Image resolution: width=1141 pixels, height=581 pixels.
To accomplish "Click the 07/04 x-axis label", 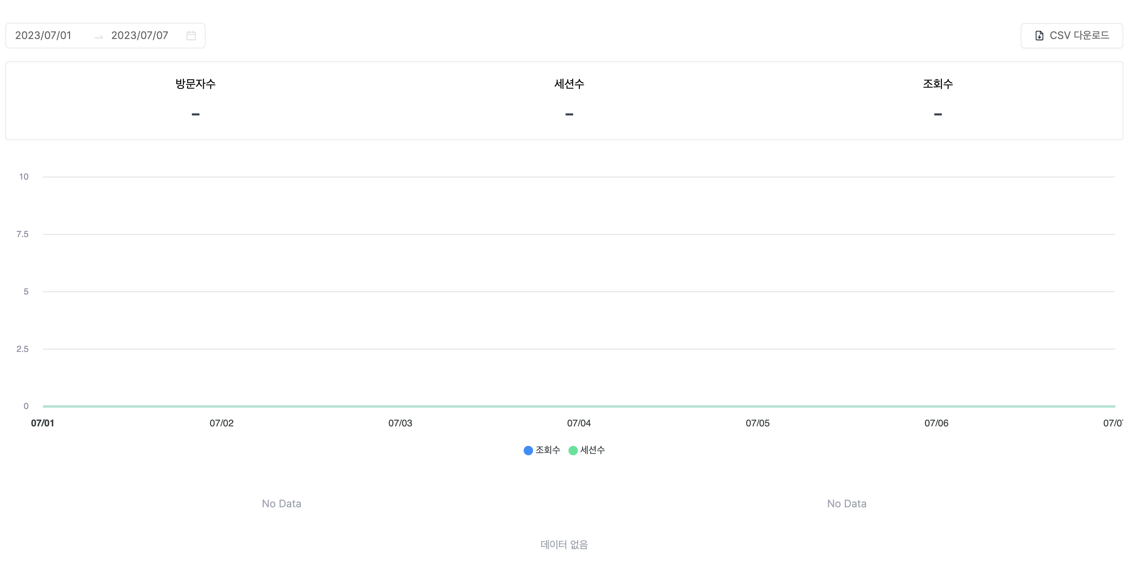I will [x=579, y=423].
